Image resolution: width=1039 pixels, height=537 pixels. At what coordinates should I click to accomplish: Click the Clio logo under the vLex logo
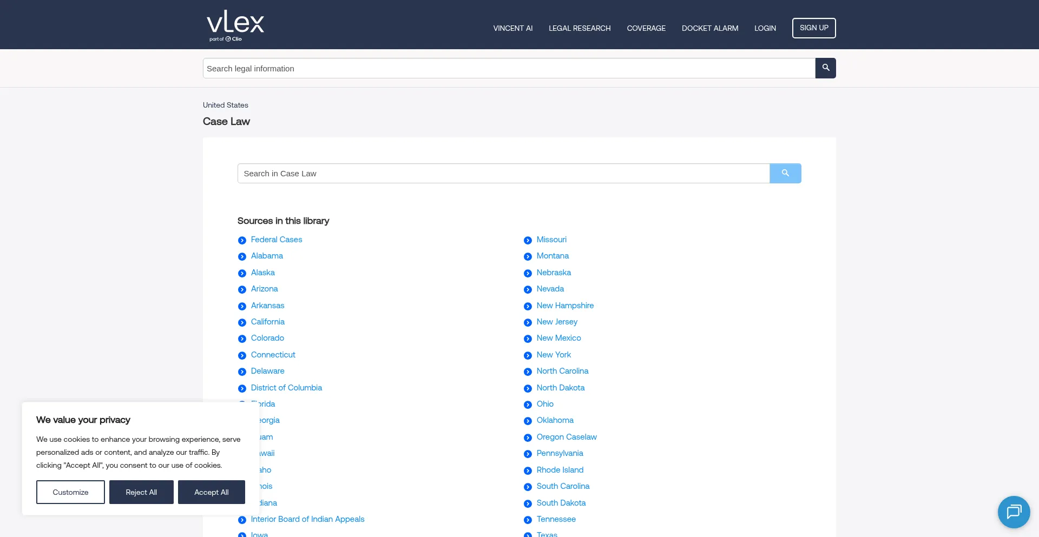(233, 38)
